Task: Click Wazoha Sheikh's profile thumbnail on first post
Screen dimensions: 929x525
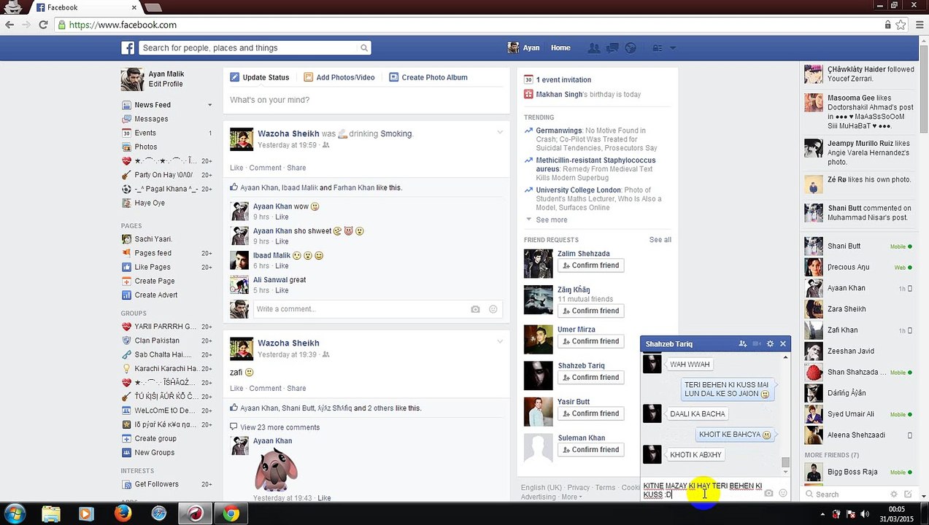Action: point(242,139)
